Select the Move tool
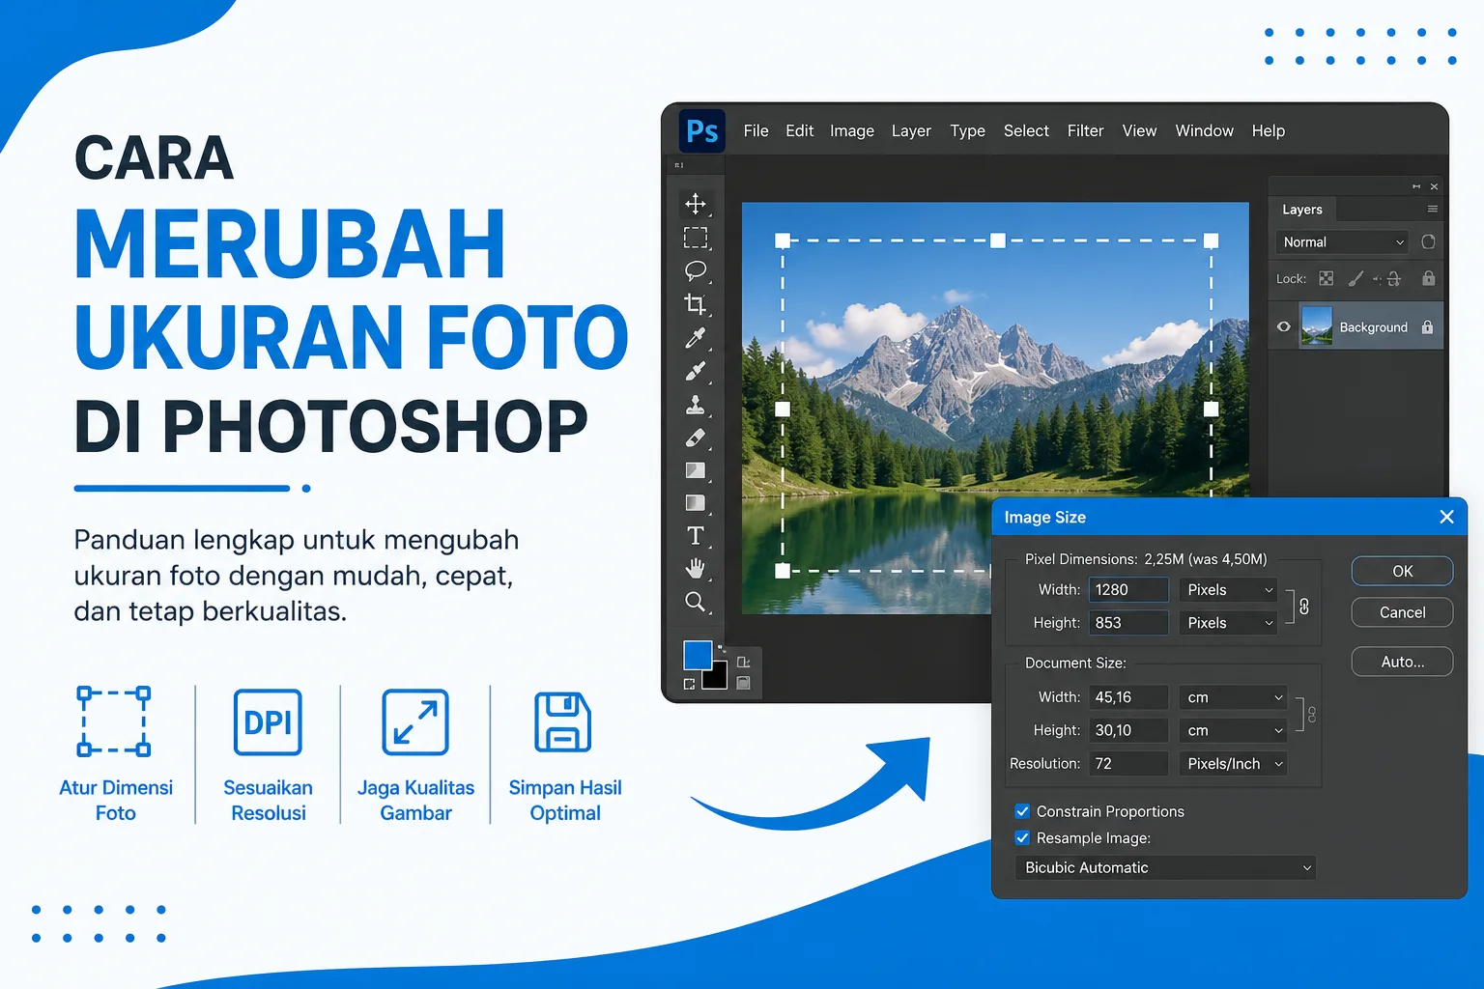 pos(696,203)
